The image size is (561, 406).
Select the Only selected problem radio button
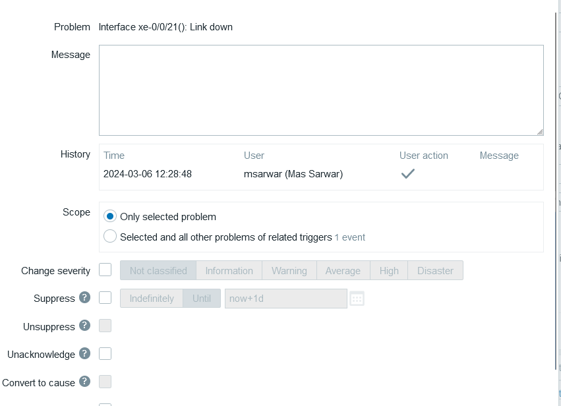[110, 216]
